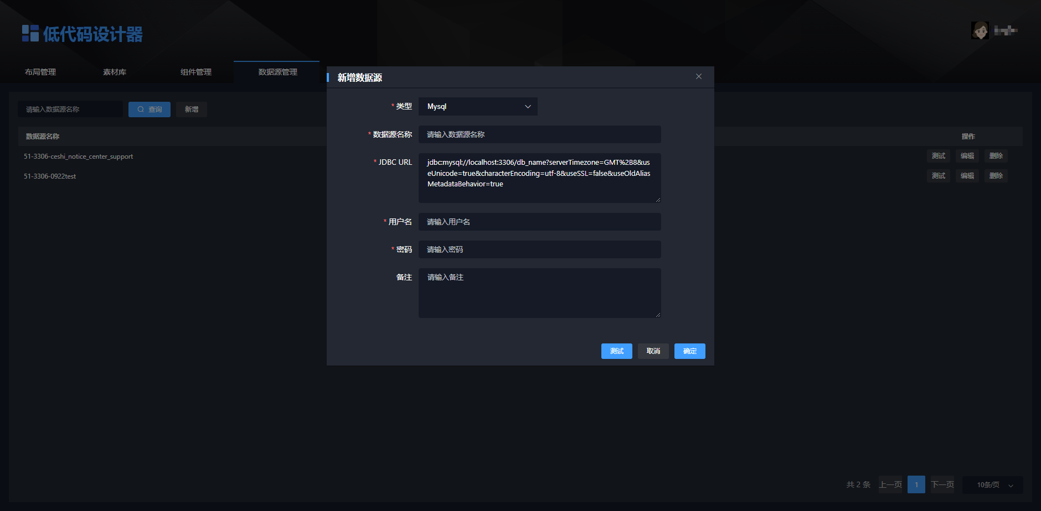The image size is (1041, 511).
Task: Focus the 用户名 input field
Action: pos(540,222)
